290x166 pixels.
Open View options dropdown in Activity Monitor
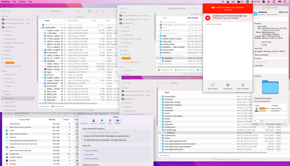coord(66,114)
